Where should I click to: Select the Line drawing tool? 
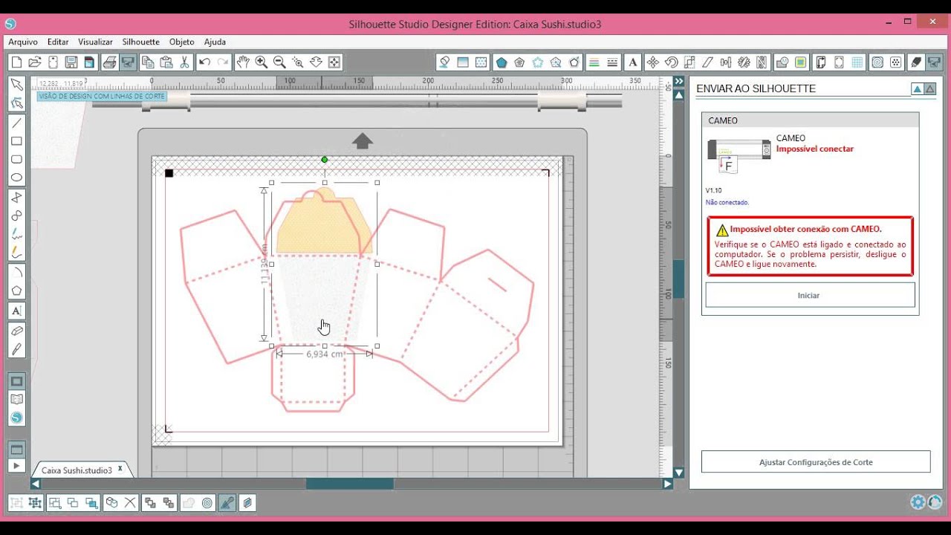tap(16, 123)
